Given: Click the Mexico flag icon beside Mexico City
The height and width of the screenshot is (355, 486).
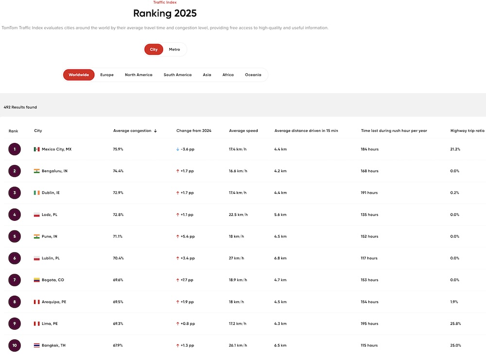Looking at the screenshot, I should click(36, 149).
